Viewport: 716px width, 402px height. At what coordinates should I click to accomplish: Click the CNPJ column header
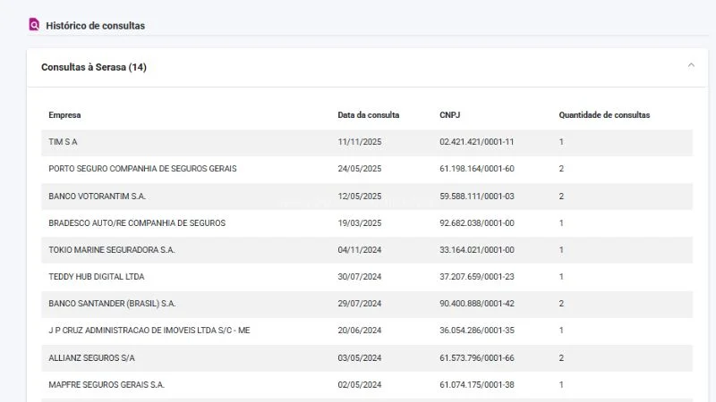click(449, 115)
